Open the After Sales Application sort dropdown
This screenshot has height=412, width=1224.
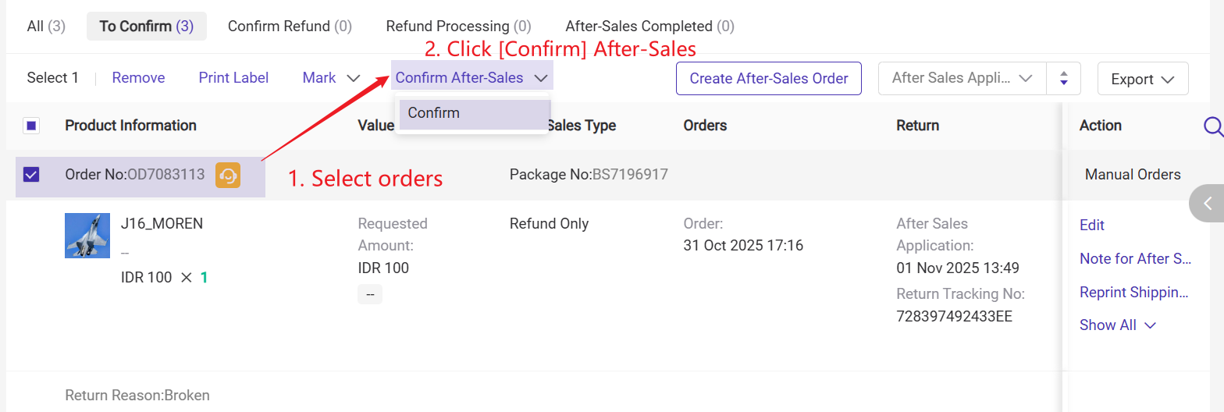962,79
